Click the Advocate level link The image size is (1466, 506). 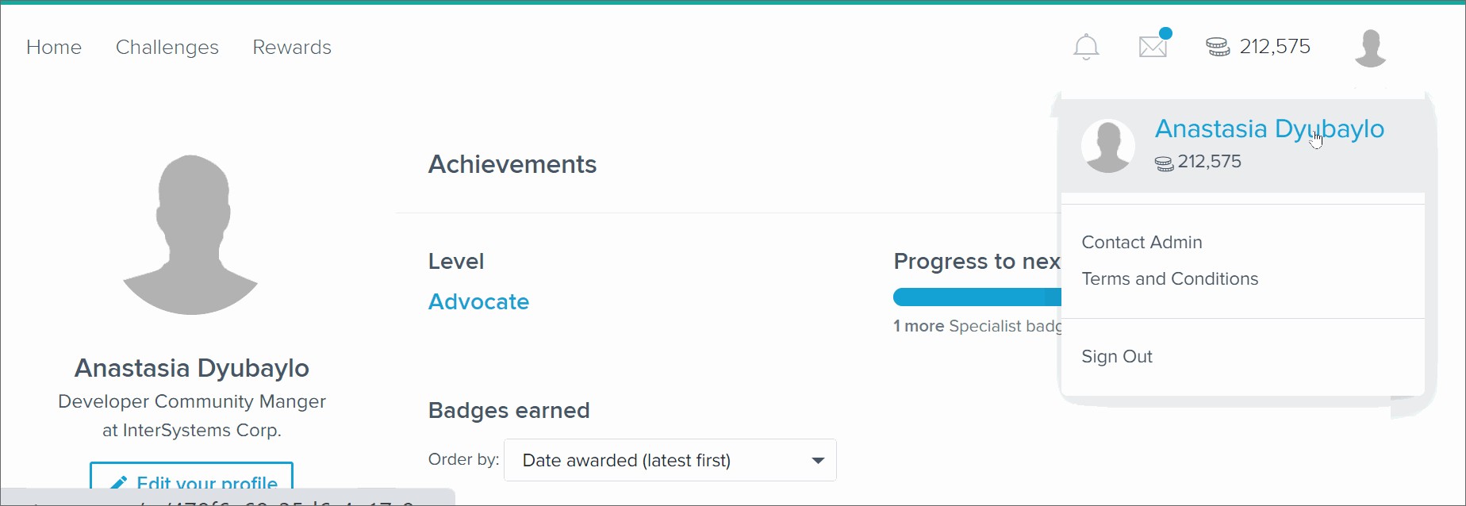pyautogui.click(x=478, y=302)
